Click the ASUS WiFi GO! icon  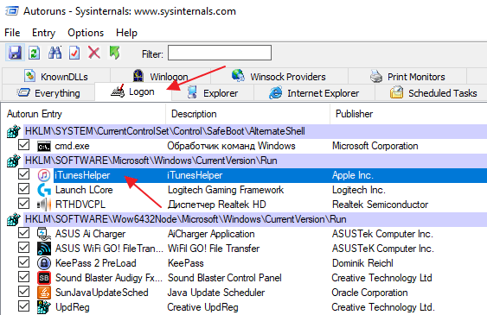[44, 249]
